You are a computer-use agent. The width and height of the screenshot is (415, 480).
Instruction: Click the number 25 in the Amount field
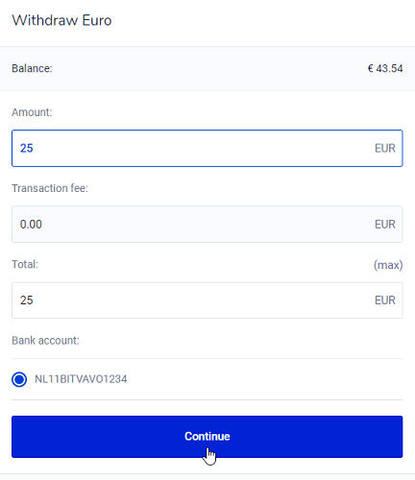[x=27, y=148]
